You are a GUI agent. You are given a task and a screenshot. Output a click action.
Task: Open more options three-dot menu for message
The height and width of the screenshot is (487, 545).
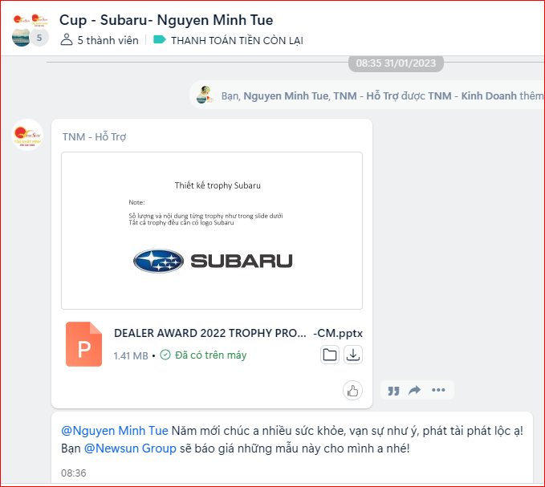pos(438,391)
